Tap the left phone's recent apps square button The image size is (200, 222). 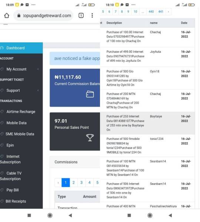29,215
